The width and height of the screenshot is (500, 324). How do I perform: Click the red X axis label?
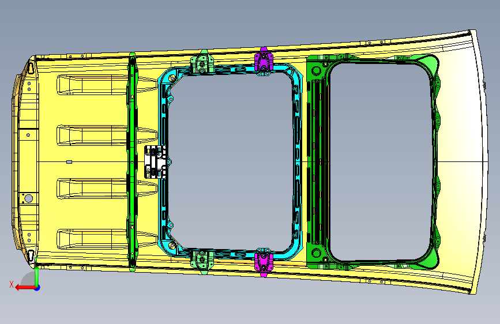click(x=12, y=284)
